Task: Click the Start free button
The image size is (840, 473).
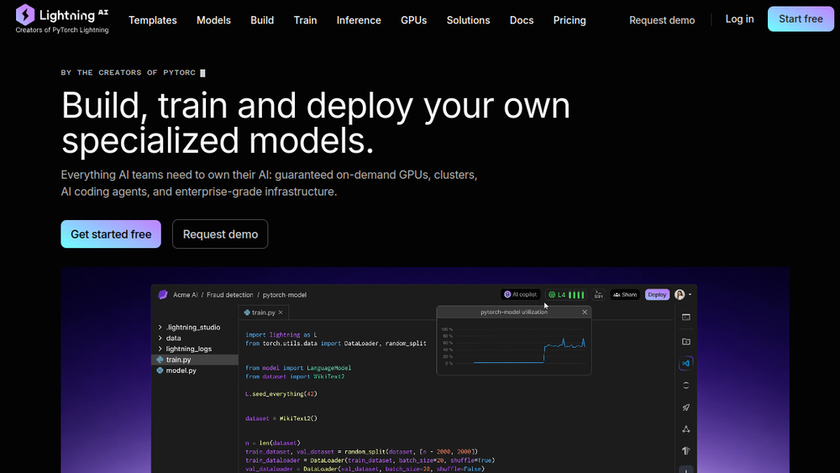Action: [x=801, y=18]
